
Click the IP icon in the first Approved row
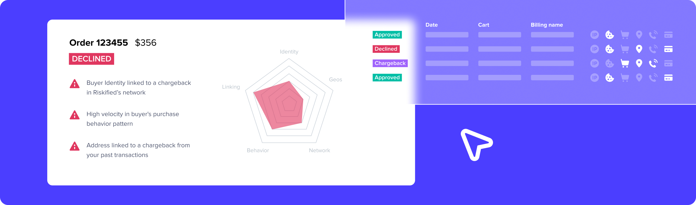[595, 35]
